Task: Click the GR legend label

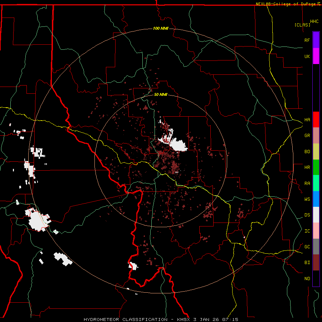Action: [307, 136]
